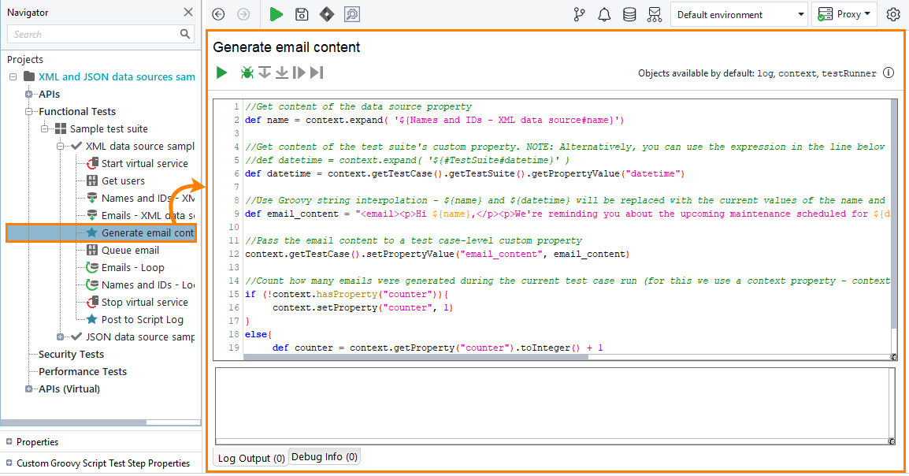This screenshot has height=476, width=909.
Task: Click inside the Navigator search field
Action: (x=95, y=34)
